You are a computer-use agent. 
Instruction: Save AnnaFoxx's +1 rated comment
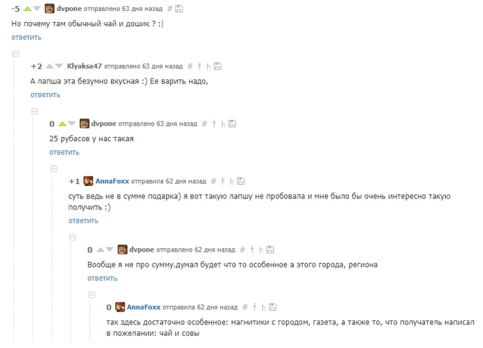(x=241, y=181)
